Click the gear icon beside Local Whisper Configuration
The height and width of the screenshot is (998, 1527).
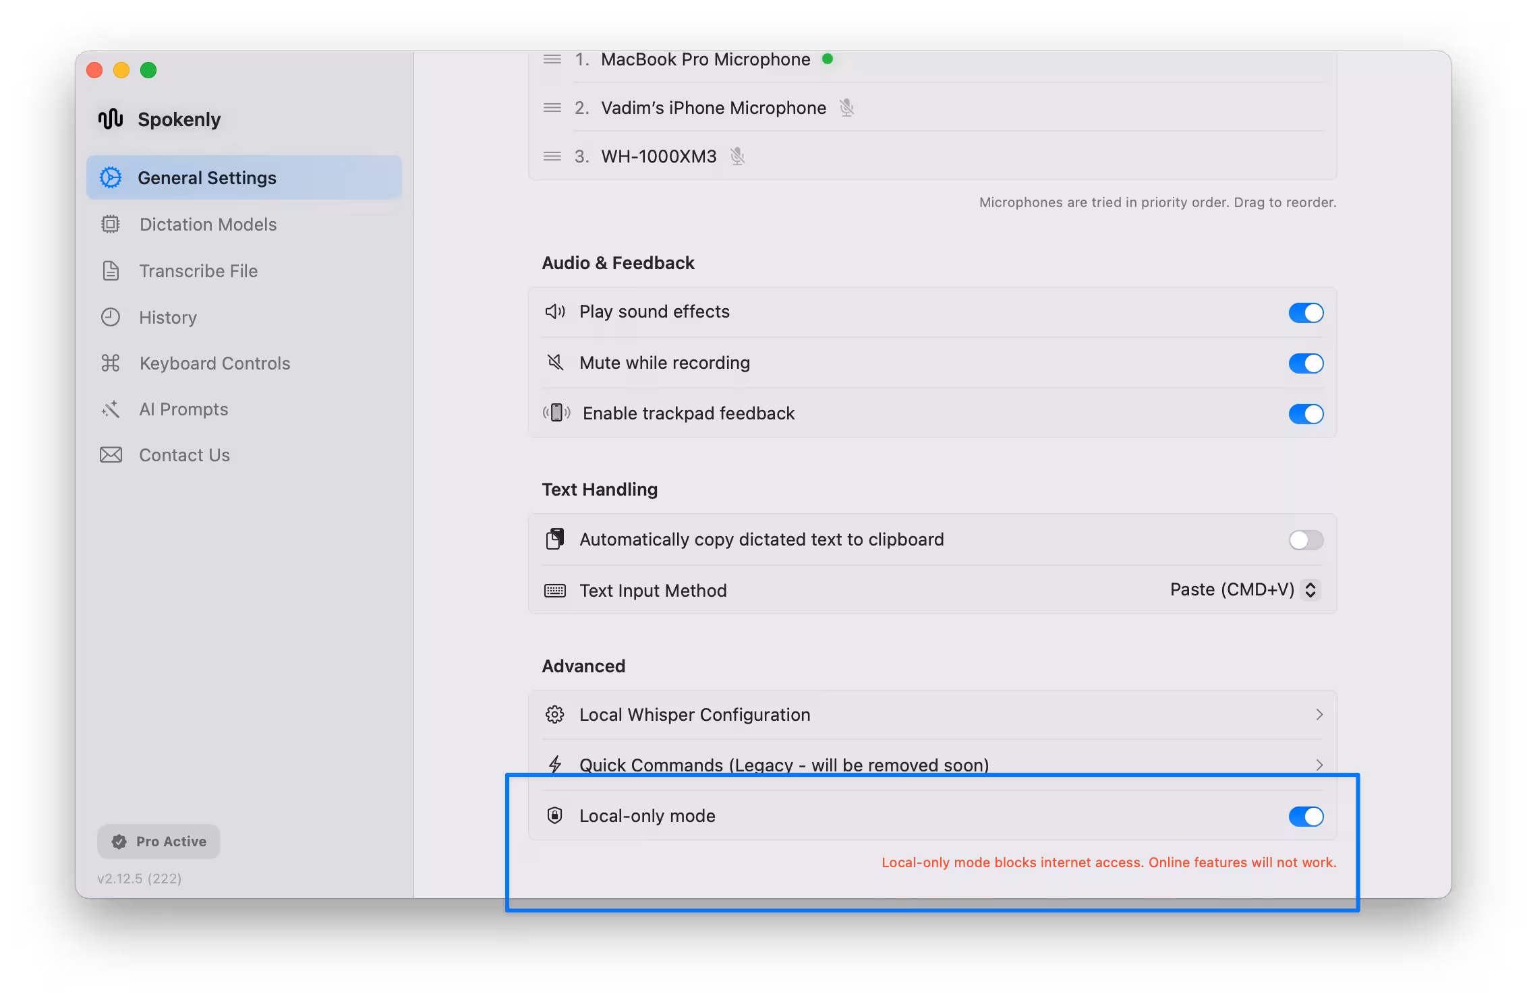pos(555,714)
